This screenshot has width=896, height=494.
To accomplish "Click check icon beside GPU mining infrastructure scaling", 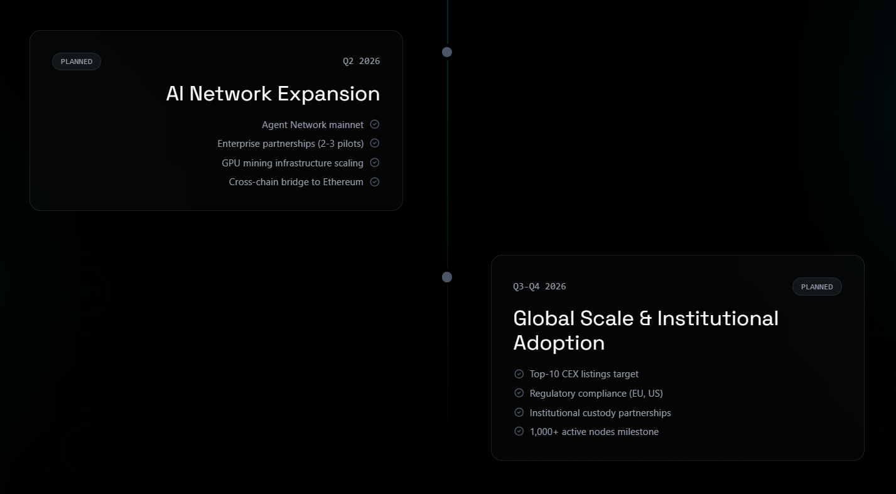I will point(375,163).
